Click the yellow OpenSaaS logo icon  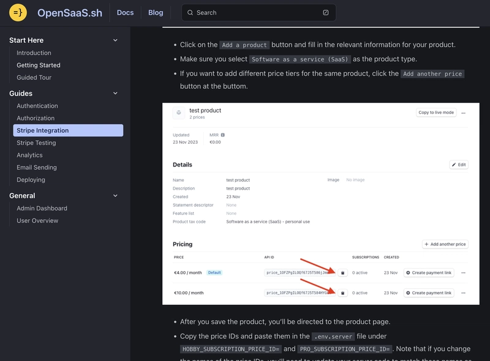point(18,12)
